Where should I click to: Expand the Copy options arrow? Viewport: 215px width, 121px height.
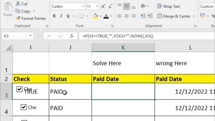[34, 11]
